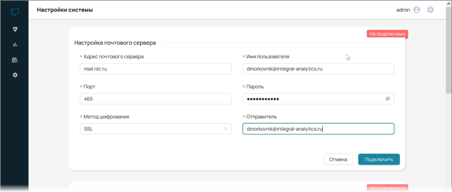This screenshot has width=452, height=192.
Task: Click the book logo icon in sidebar
Action: click(15, 12)
